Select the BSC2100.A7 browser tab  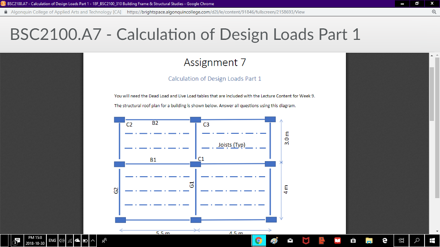pos(86,3)
